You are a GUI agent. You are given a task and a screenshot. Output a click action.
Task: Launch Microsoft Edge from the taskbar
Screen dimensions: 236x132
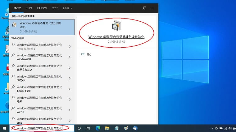(x=98, y=128)
